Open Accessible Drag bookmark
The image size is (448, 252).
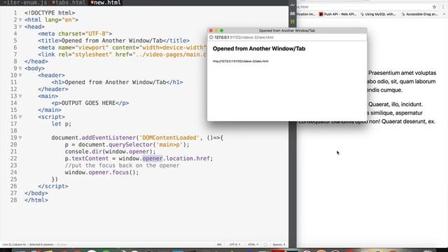(420, 14)
